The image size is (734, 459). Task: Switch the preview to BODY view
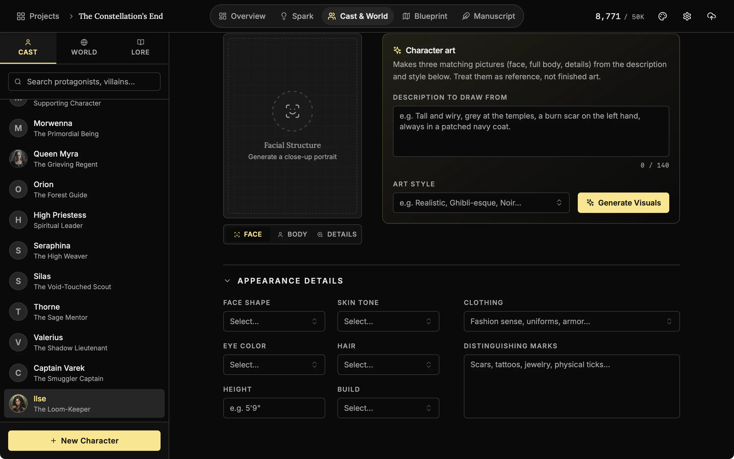pyautogui.click(x=292, y=234)
